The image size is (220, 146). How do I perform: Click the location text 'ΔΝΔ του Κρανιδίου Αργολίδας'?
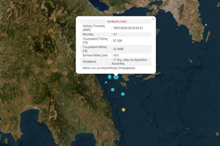[130, 62]
